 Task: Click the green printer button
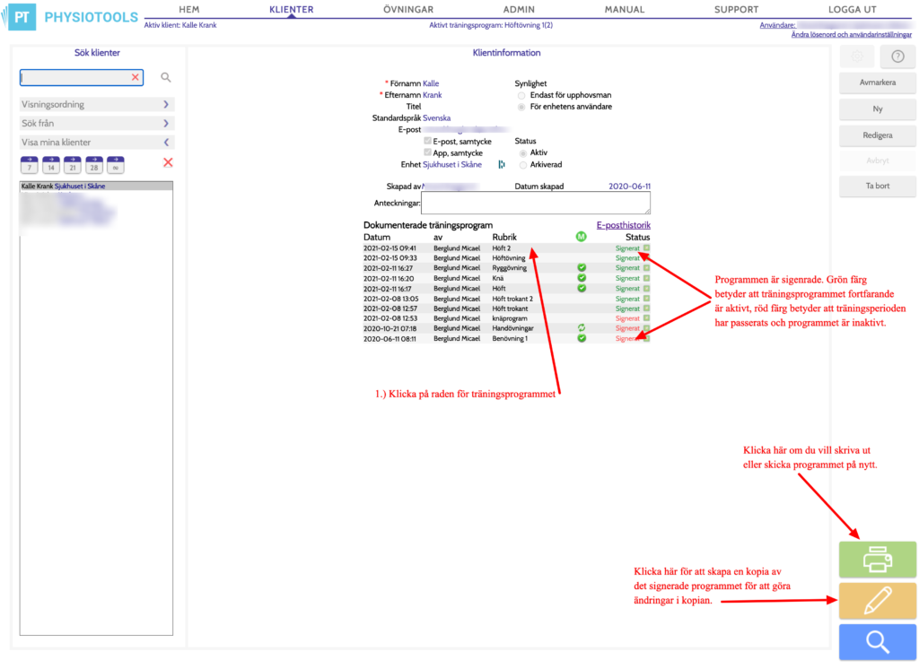tap(878, 560)
